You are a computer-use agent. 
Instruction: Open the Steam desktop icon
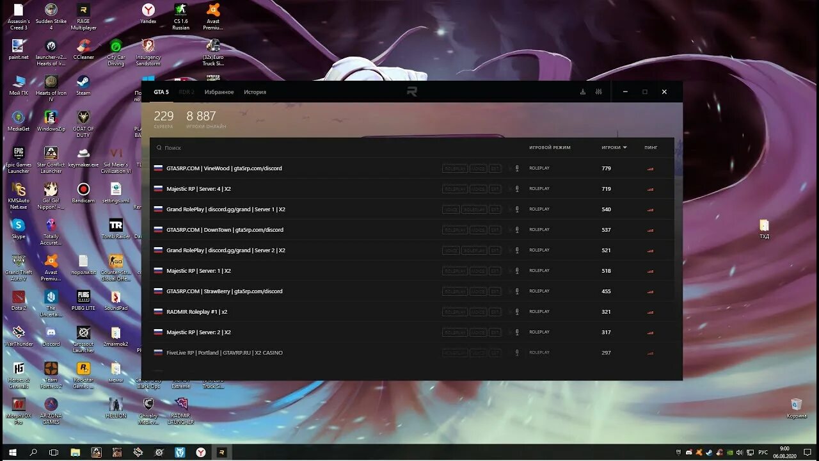(83, 85)
